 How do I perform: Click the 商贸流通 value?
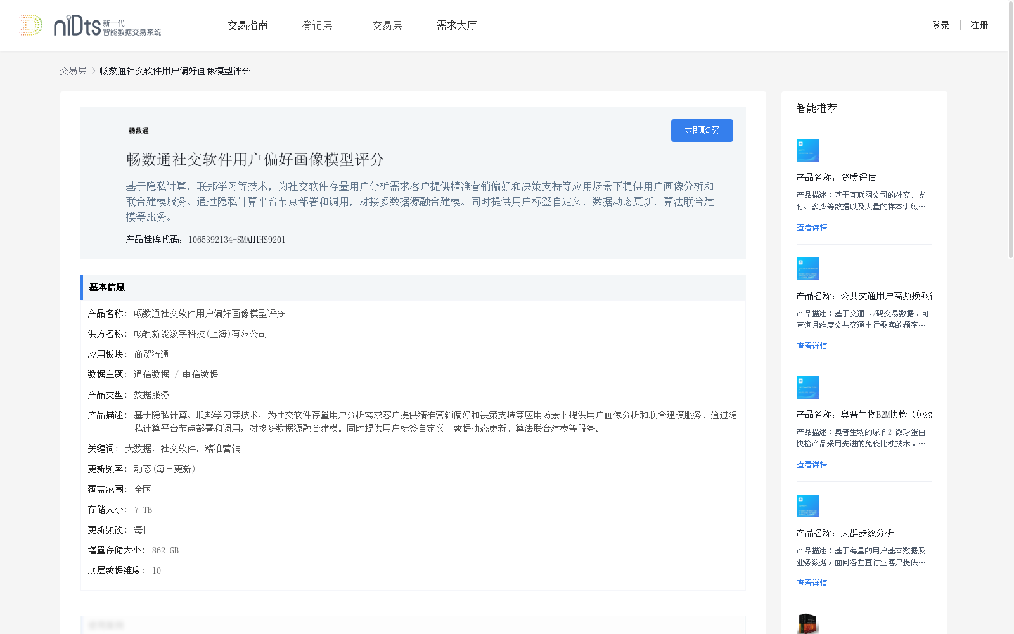pyautogui.click(x=151, y=354)
